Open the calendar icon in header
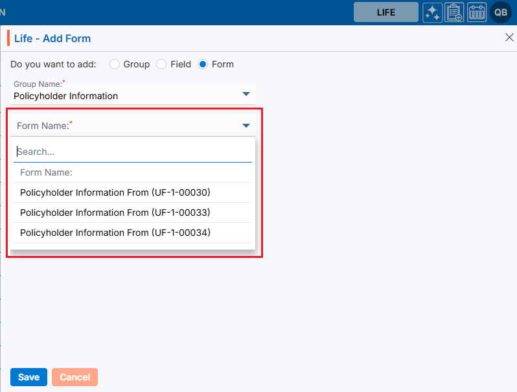This screenshot has height=392, width=517. coord(477,12)
